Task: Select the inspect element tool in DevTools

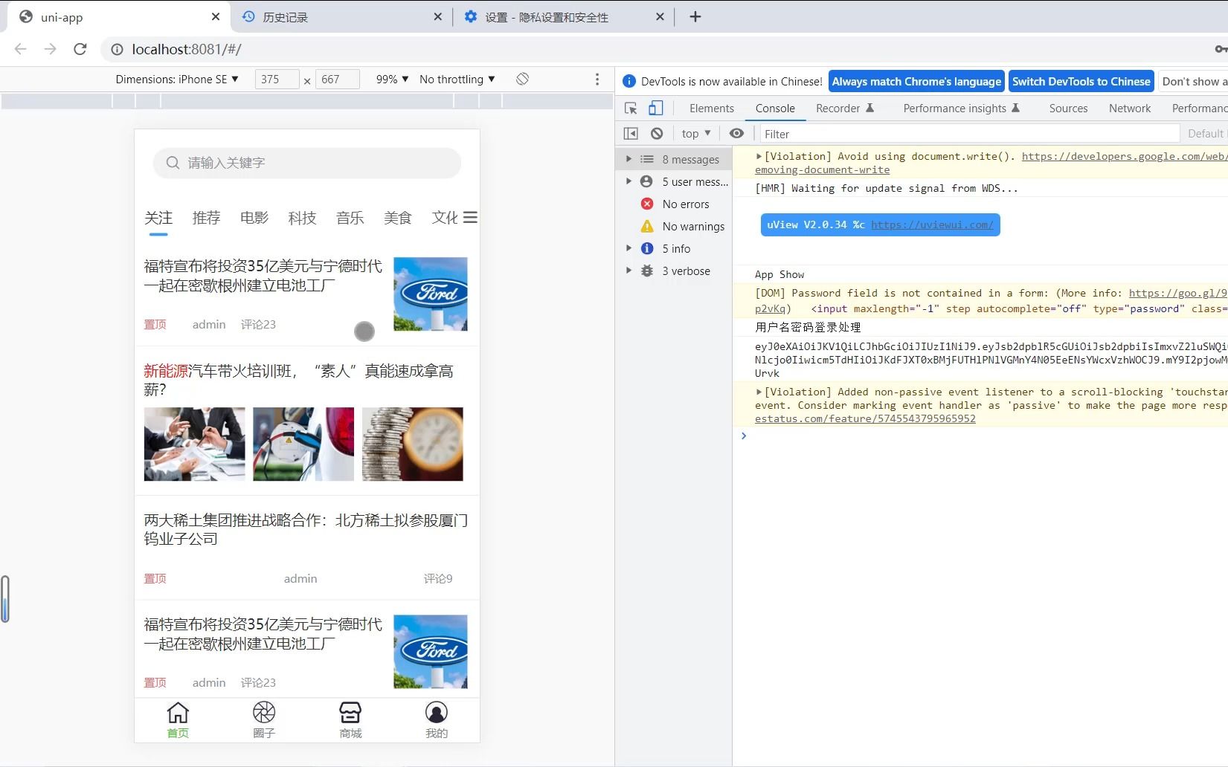Action: click(631, 109)
